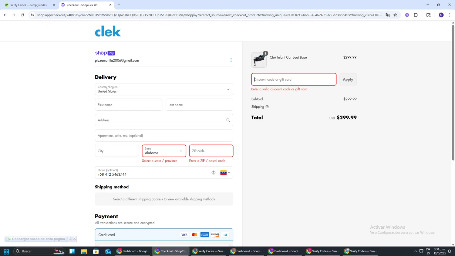Click the Visa card icon
Viewport: 455px width, 256px height.
point(184,235)
